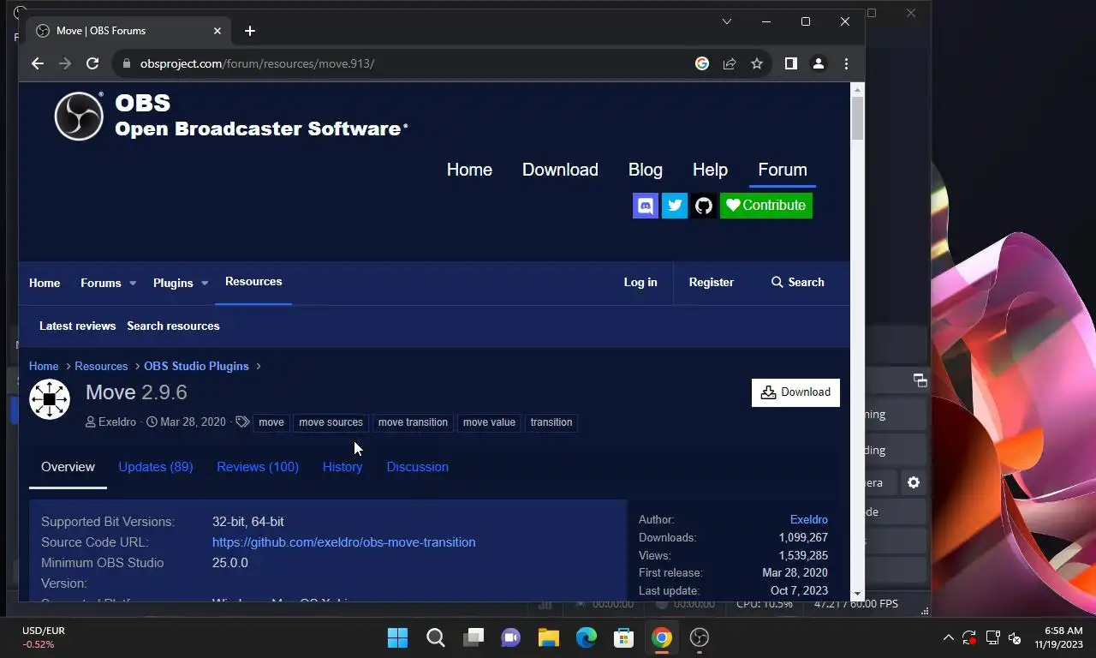Click the Google icon in the address bar
Screen dimensions: 1096x658
702,63
